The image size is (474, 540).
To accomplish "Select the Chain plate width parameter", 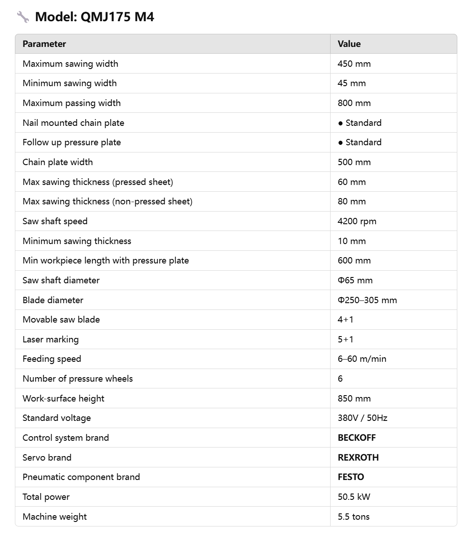I will pos(57,162).
